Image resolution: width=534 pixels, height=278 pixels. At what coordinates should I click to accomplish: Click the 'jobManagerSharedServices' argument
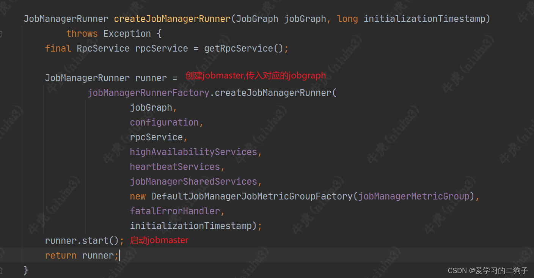tap(193, 181)
